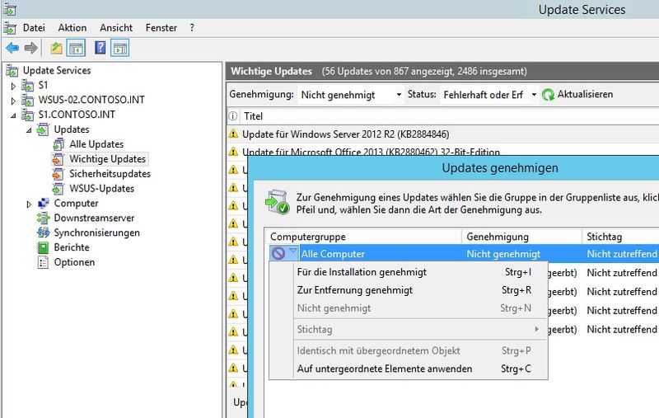Click the Update Services root node icon

(x=12, y=71)
